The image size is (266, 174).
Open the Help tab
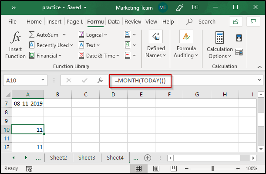168,21
